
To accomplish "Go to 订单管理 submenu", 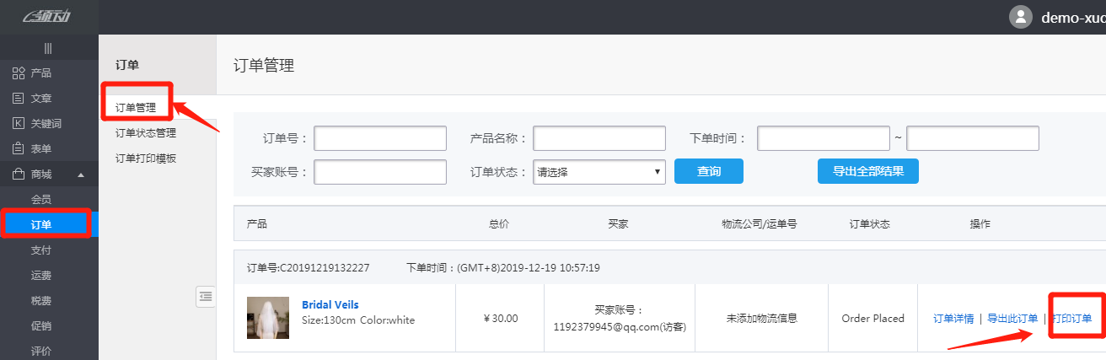I will click(x=136, y=107).
